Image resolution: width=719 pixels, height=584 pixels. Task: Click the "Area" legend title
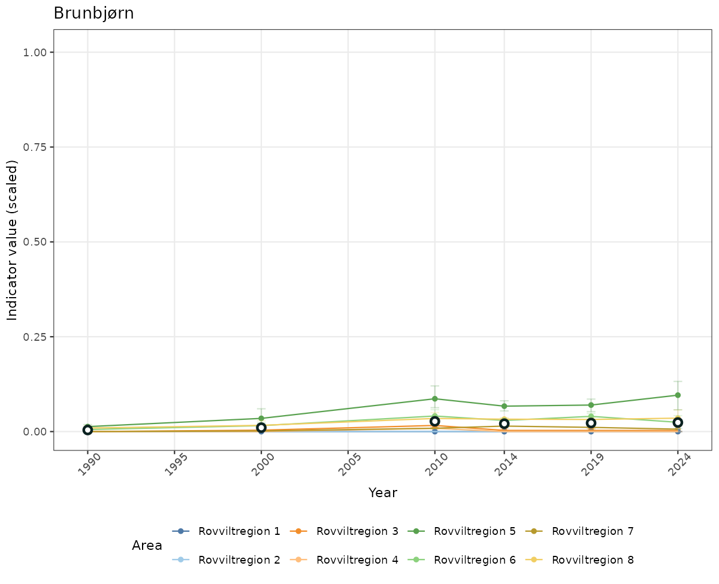coord(147,546)
